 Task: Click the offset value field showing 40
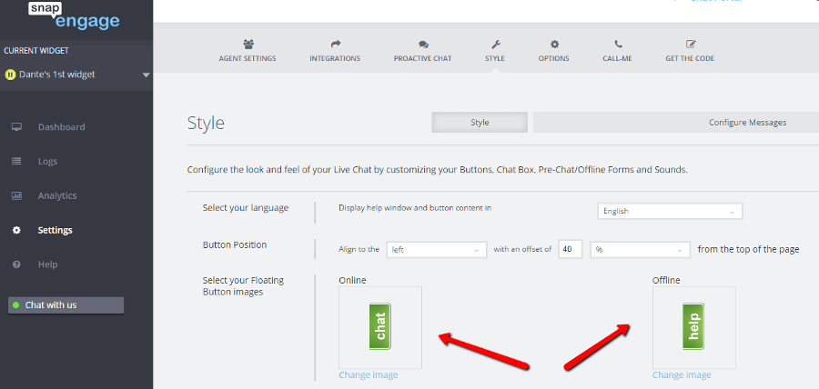click(x=571, y=250)
